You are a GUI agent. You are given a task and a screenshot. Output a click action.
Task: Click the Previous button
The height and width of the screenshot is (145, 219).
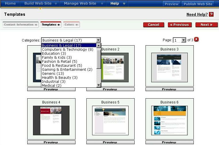click(x=180, y=25)
